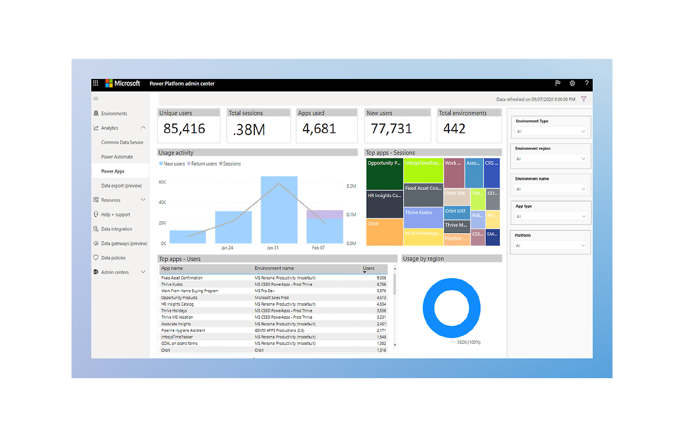This screenshot has width=684, height=437.
Task: Click the Jan 31 usage bar
Action: pos(279,210)
